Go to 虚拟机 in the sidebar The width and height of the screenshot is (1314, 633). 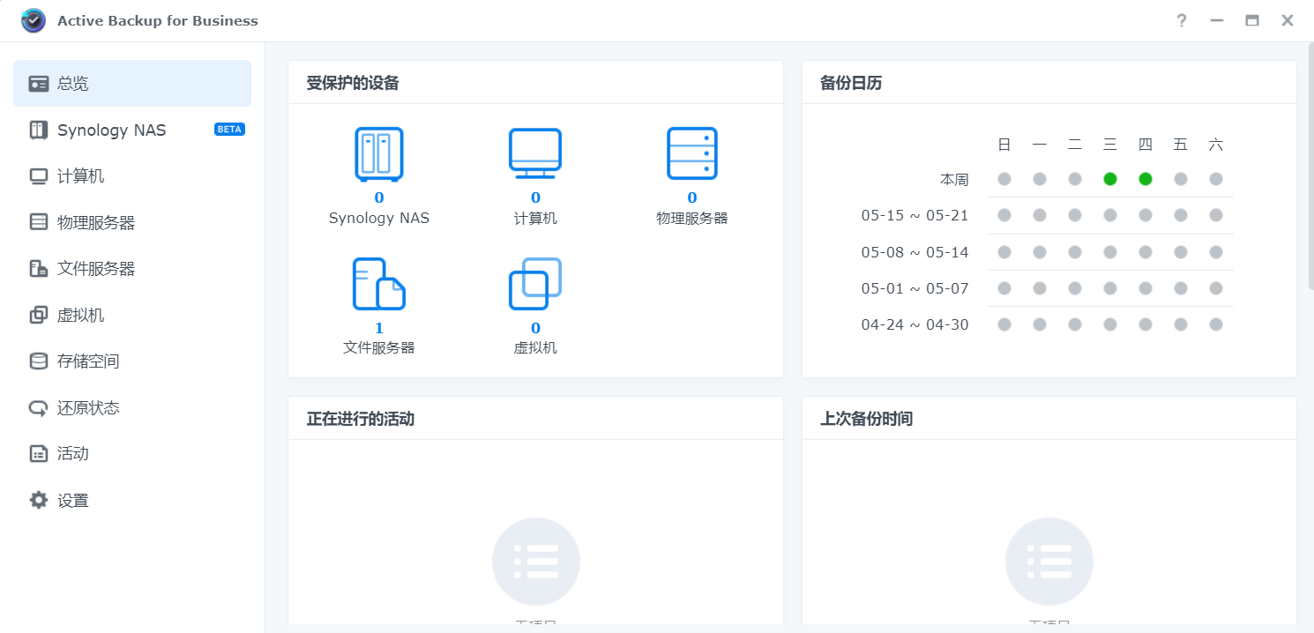(x=132, y=316)
